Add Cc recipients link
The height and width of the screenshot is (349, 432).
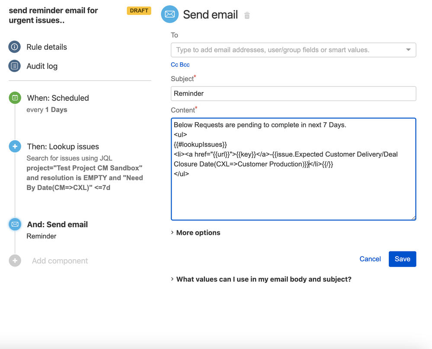click(174, 65)
